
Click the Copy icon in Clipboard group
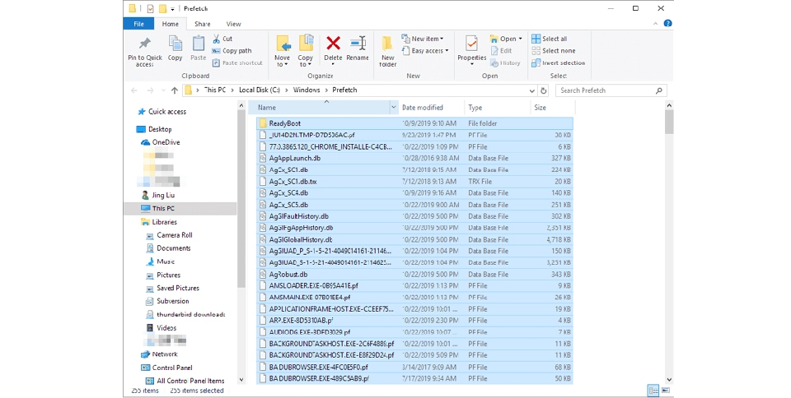coord(175,44)
